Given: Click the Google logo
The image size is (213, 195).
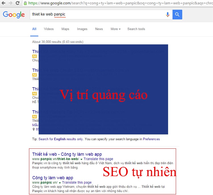Looking at the screenshot, I should pyautogui.click(x=14, y=15).
